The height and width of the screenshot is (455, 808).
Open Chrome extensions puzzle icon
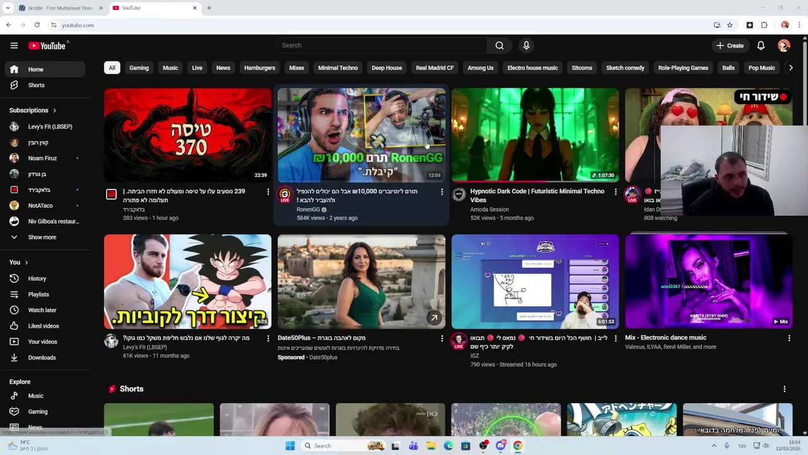pyautogui.click(x=764, y=25)
